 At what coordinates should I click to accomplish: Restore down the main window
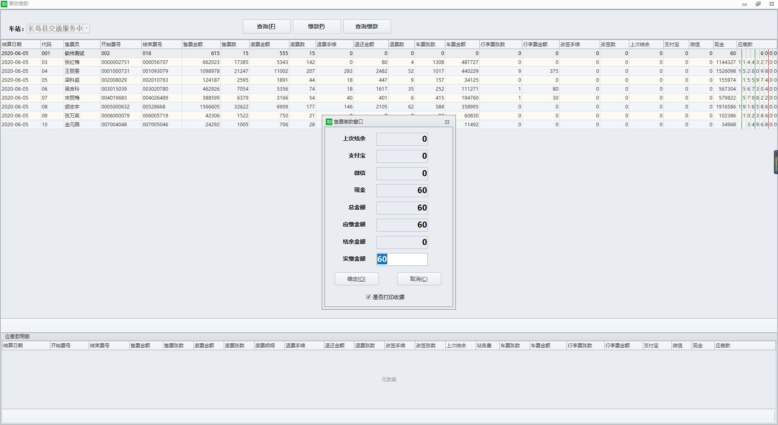tap(758, 4)
